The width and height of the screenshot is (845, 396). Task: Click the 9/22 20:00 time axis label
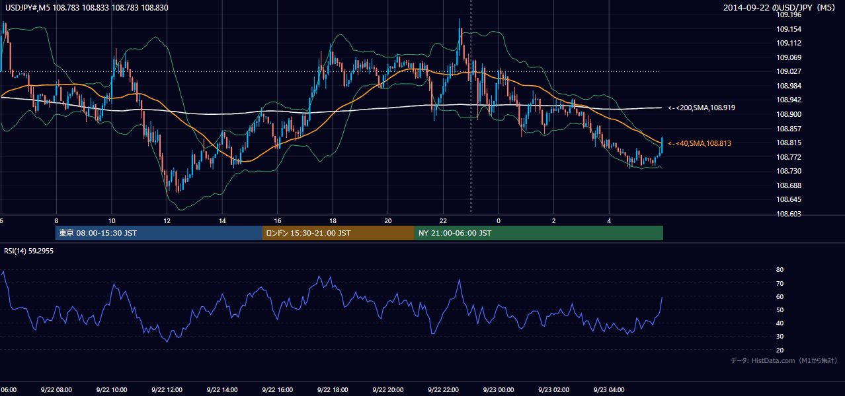pyautogui.click(x=387, y=389)
